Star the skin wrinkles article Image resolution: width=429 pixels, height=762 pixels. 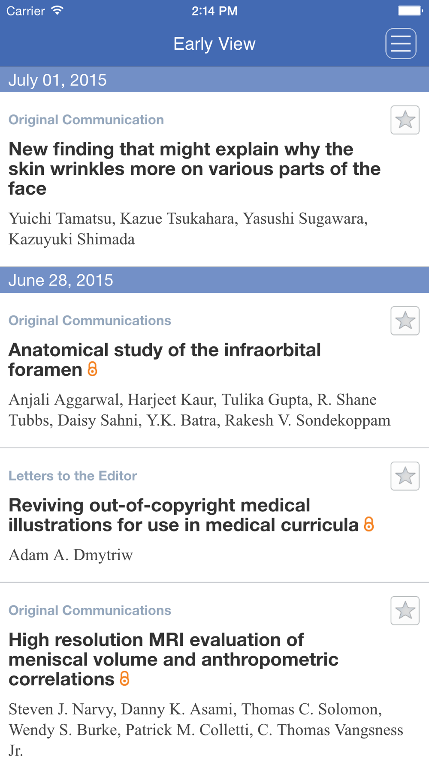tap(405, 120)
